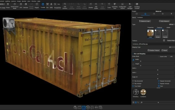This screenshot has width=175, height=110.
Task: Click Add Studio in toolbar
Action: (x=96, y=6)
